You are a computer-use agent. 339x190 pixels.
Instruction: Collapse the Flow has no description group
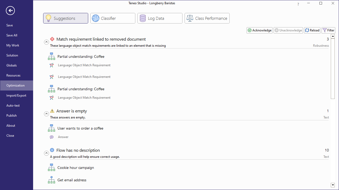point(46,153)
